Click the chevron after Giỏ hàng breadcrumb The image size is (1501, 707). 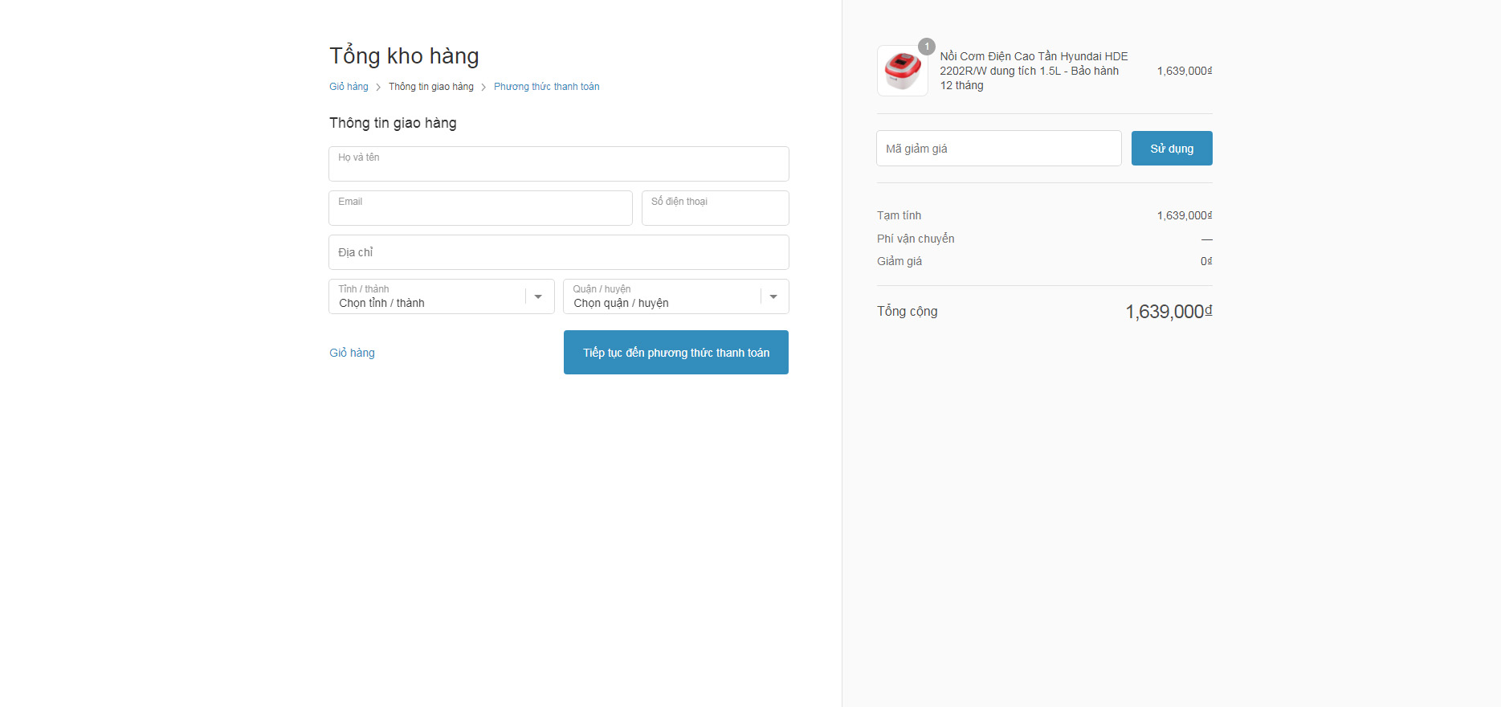pos(378,88)
